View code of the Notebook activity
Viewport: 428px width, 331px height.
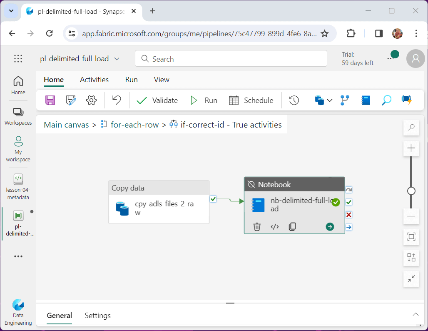[x=275, y=227]
